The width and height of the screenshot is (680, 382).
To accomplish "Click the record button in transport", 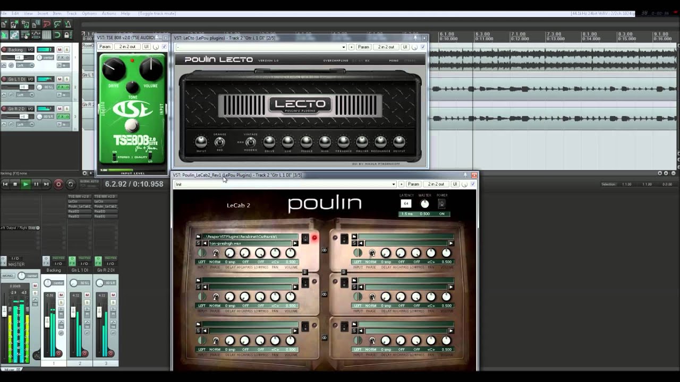I will pos(58,184).
